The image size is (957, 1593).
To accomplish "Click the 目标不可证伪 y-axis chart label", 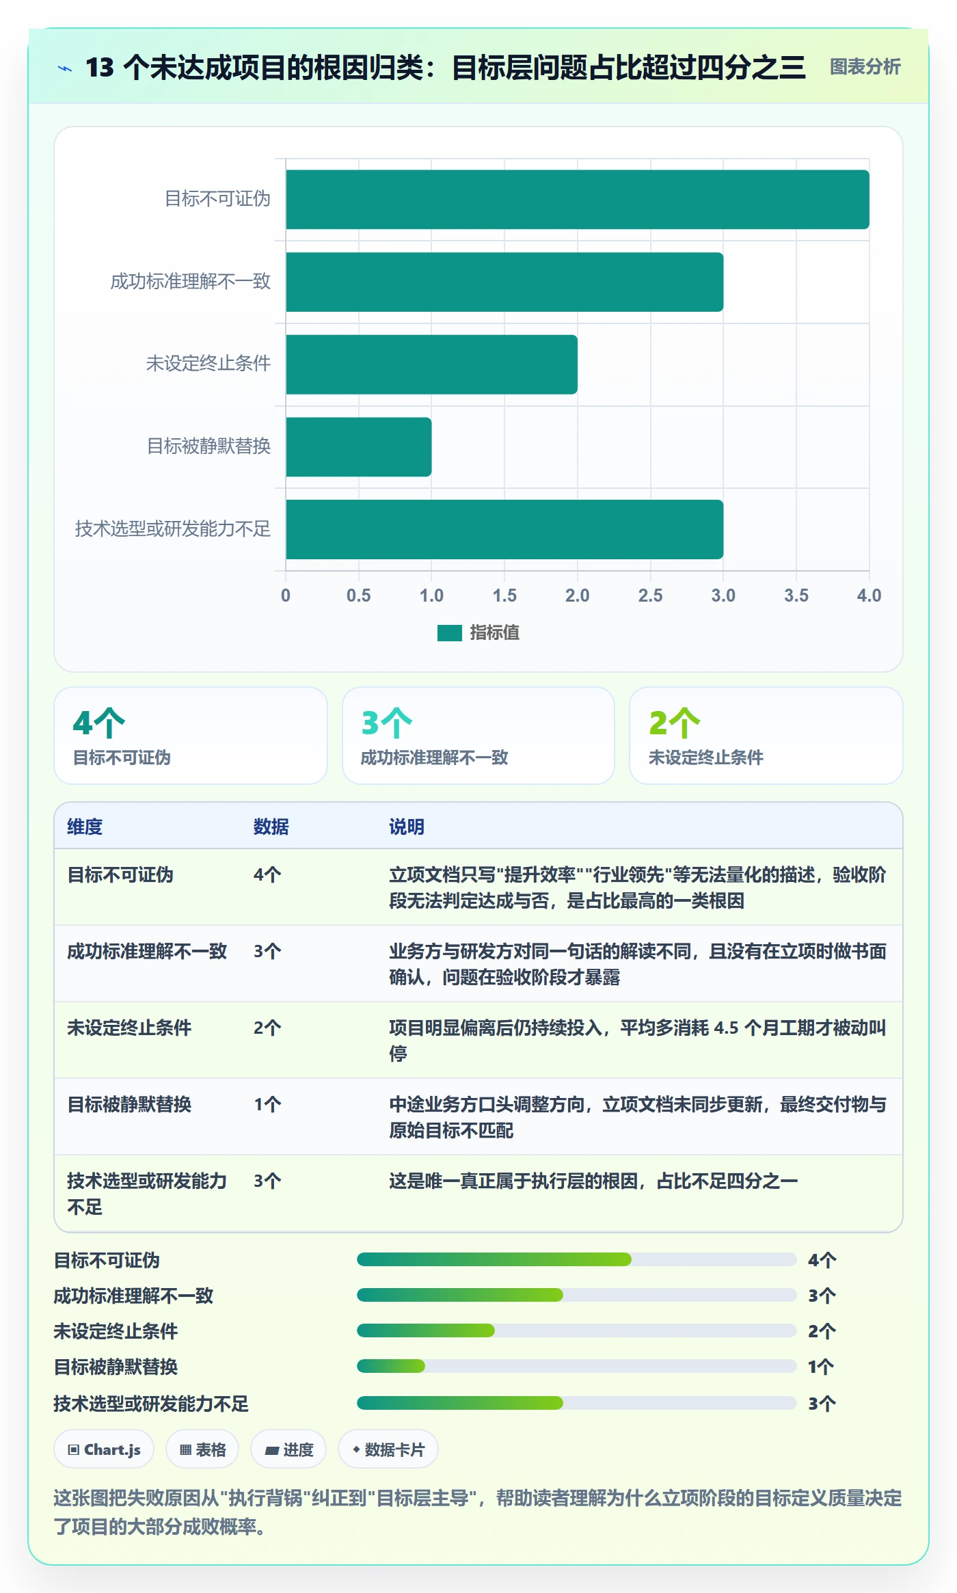I will coord(218,199).
